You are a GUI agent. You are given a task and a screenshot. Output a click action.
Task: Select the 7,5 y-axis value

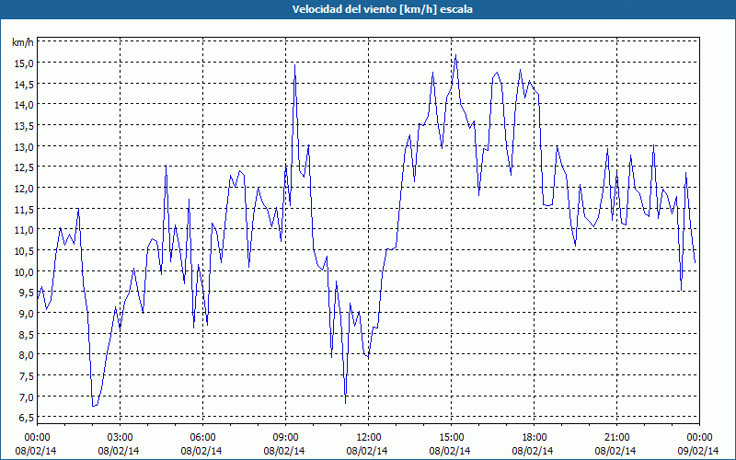tap(26, 376)
